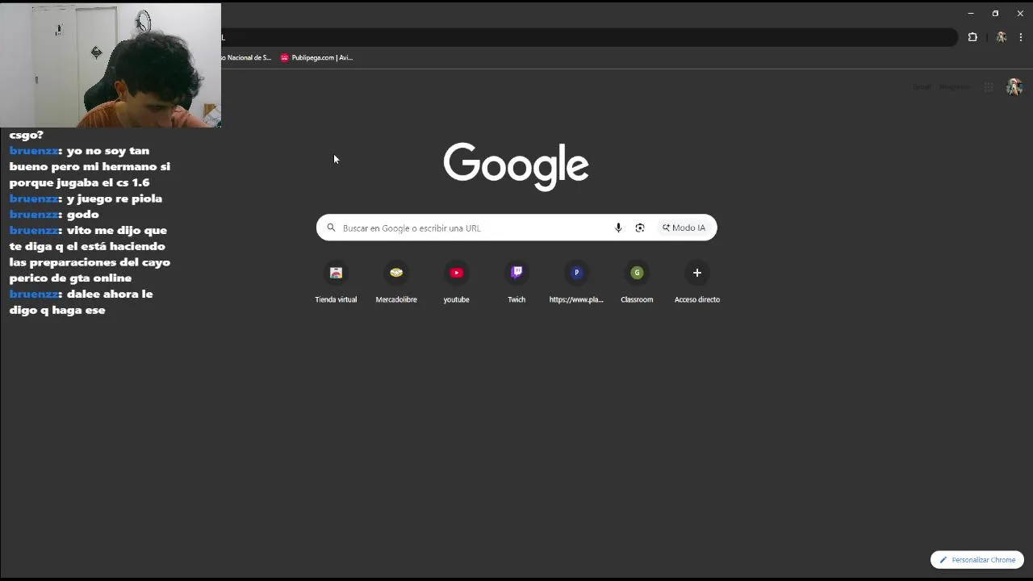Open the Chrome three-dot menu
Screen dimensions: 1033x581
[x=1021, y=37]
